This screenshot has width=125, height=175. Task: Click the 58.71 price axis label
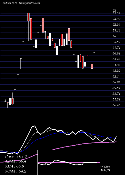coord(116,94)
